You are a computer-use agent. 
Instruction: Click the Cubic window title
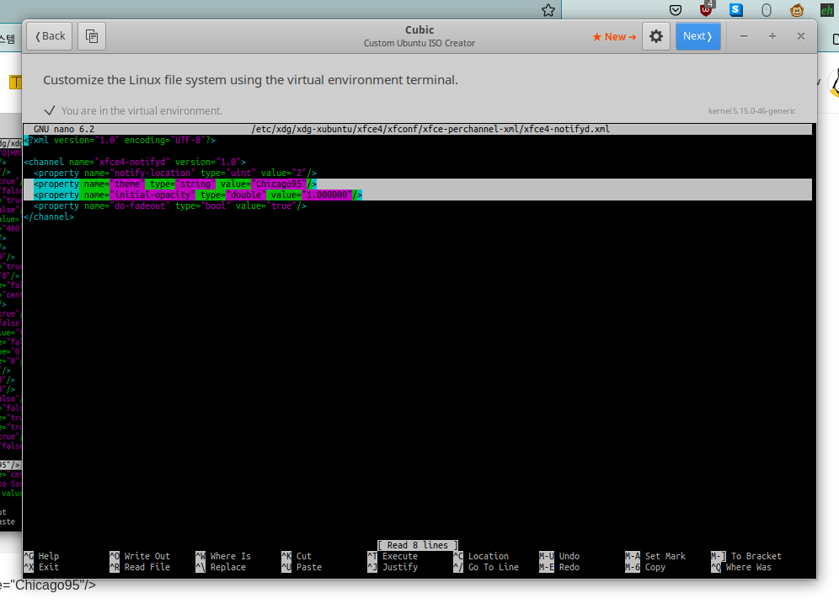click(419, 30)
